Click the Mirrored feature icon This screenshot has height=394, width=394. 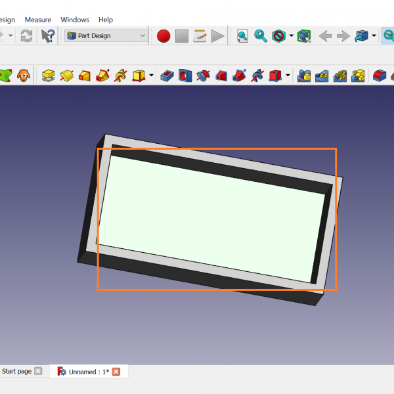304,76
